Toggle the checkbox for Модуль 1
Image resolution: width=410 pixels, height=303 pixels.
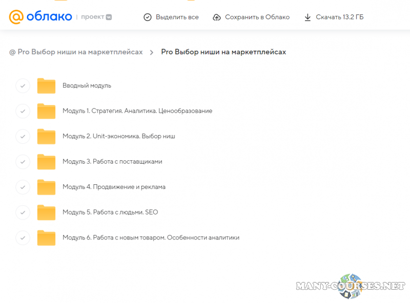coord(23,111)
